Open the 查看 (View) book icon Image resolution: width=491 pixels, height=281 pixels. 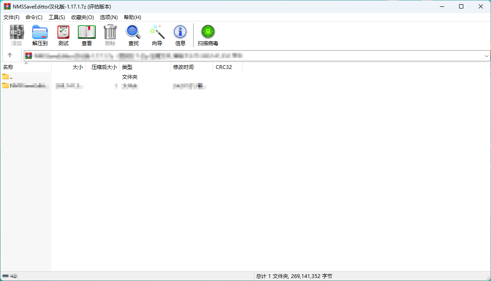pyautogui.click(x=87, y=35)
